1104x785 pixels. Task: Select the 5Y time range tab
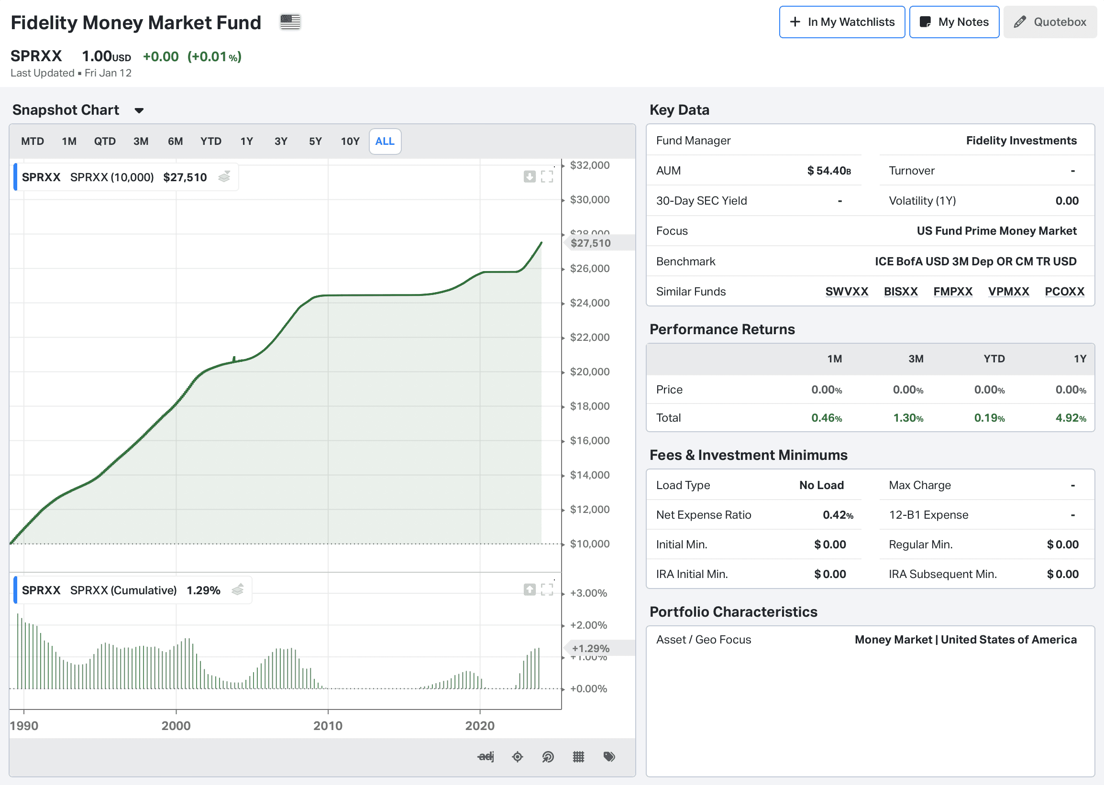315,141
